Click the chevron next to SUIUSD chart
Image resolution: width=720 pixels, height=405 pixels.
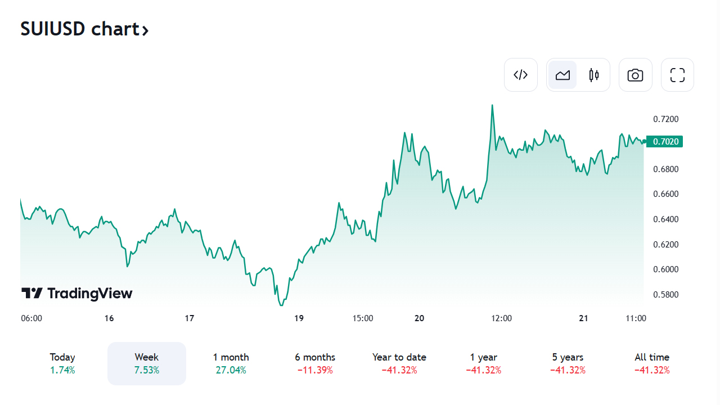(x=145, y=30)
